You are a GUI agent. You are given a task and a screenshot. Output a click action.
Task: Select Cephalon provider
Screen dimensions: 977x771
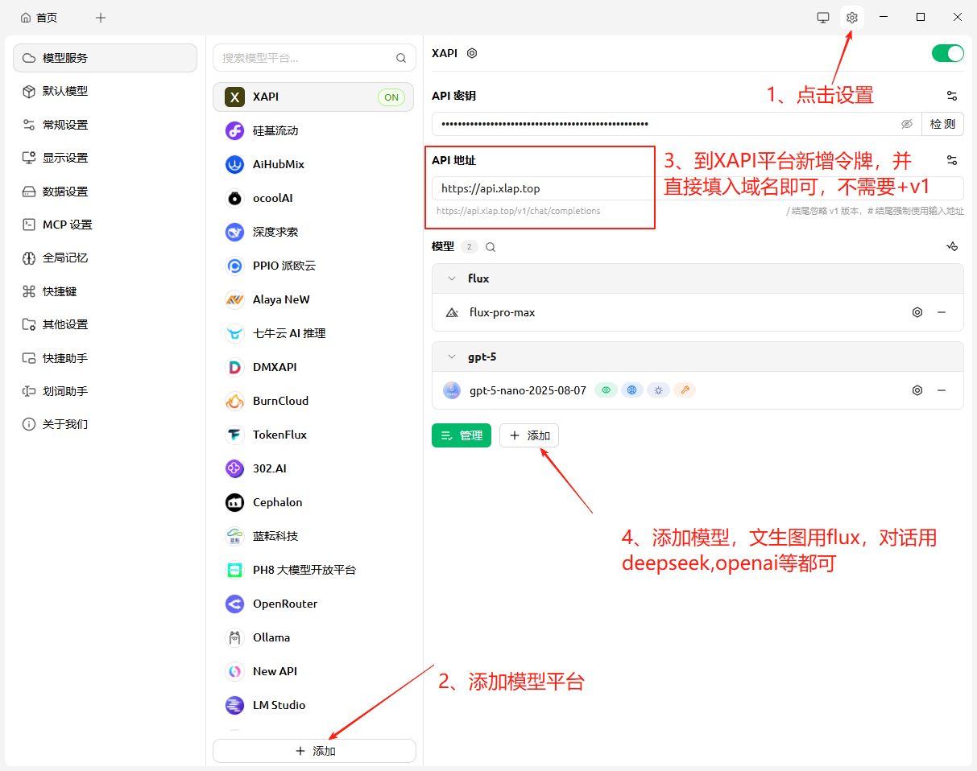click(313, 502)
